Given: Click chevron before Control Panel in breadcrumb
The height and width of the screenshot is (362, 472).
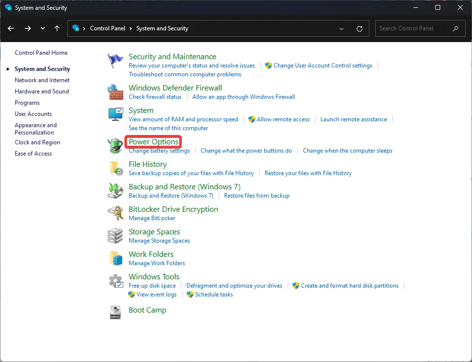Looking at the screenshot, I should [84, 28].
